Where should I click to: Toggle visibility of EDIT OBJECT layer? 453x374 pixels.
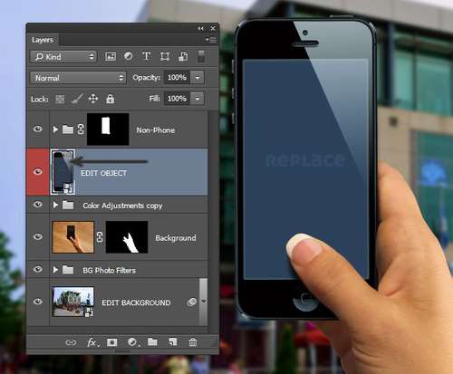(x=38, y=172)
